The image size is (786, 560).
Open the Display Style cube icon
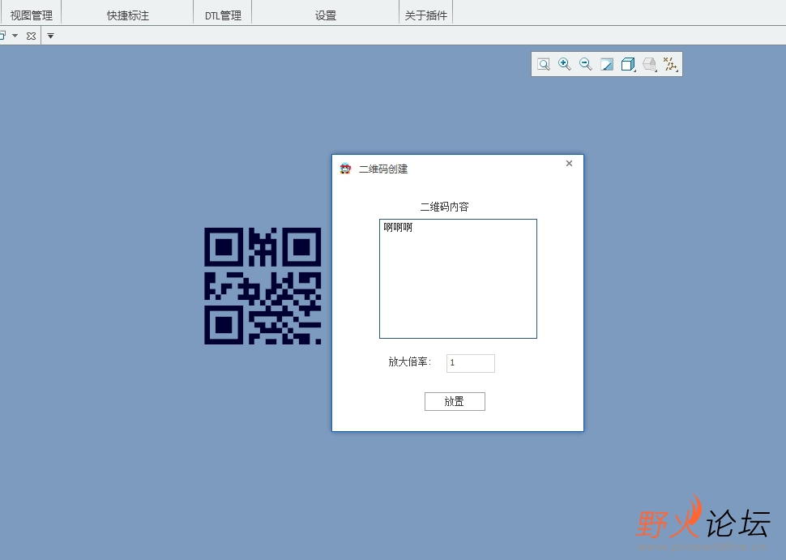pyautogui.click(x=628, y=64)
